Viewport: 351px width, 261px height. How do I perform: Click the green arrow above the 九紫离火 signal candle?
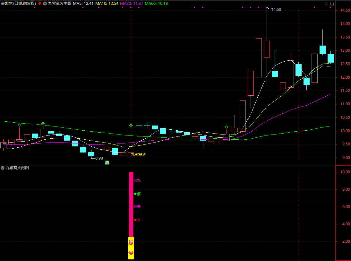[131, 126]
